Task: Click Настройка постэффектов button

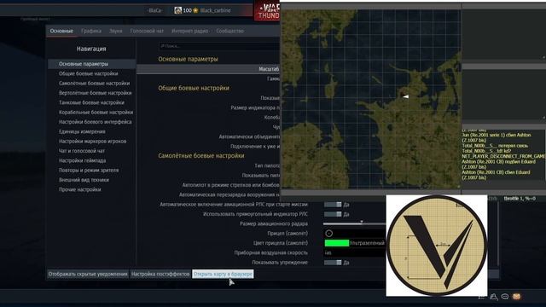Action: (x=160, y=274)
